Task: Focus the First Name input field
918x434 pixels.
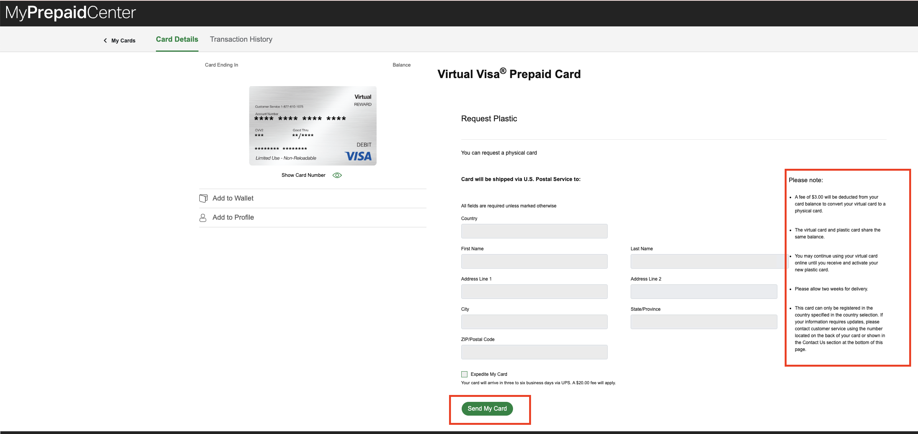Action: [534, 261]
